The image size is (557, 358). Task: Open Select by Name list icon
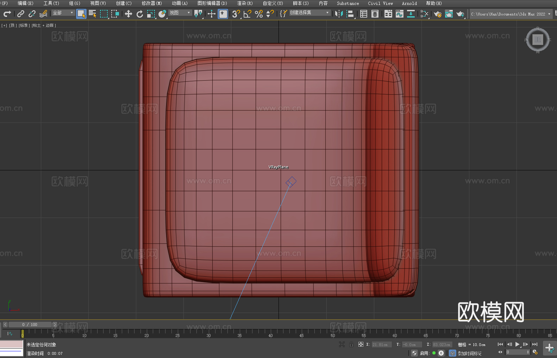click(x=93, y=14)
